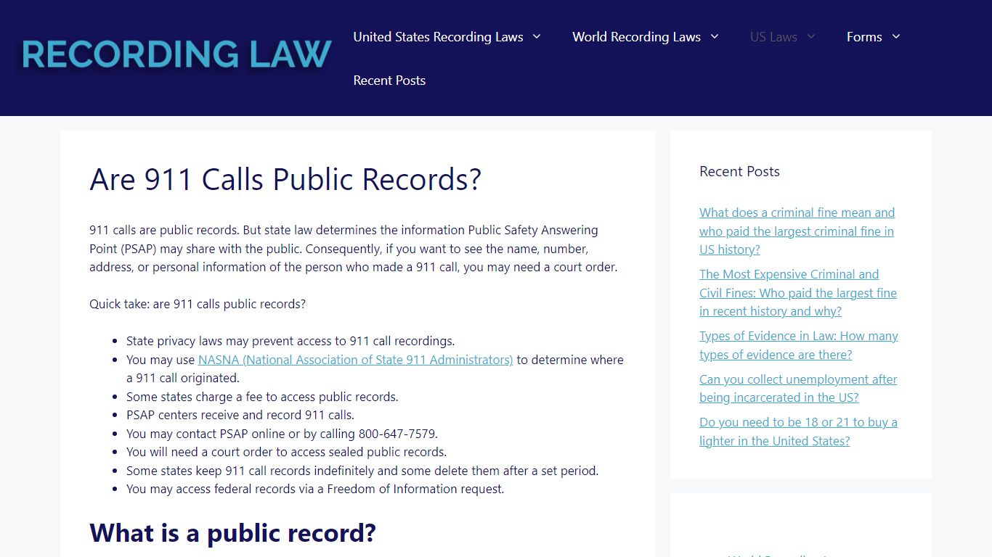Expand the US Laws dropdown arrow
Screen dimensions: 992x557
tap(811, 37)
